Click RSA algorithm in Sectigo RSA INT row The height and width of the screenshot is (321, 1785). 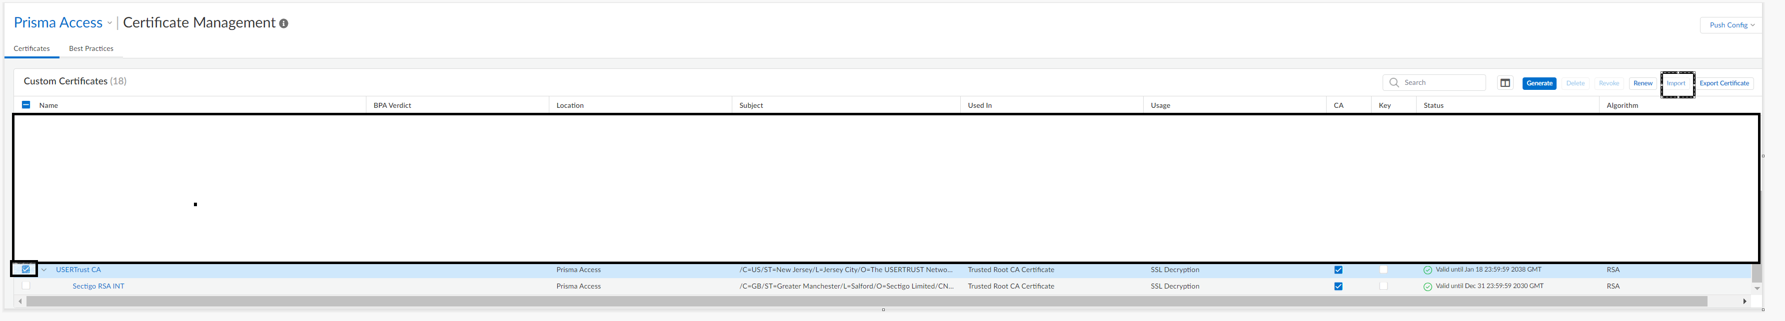point(1613,286)
